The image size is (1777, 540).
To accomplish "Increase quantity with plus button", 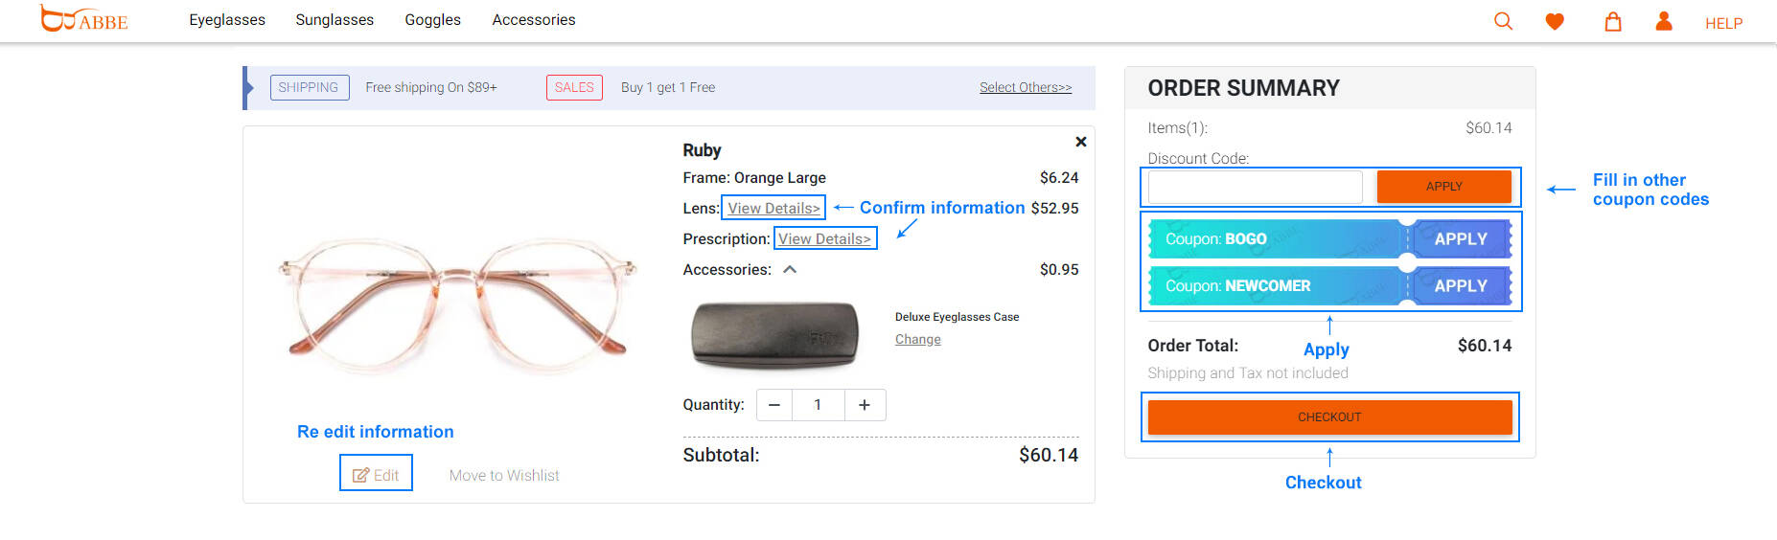I will (865, 405).
